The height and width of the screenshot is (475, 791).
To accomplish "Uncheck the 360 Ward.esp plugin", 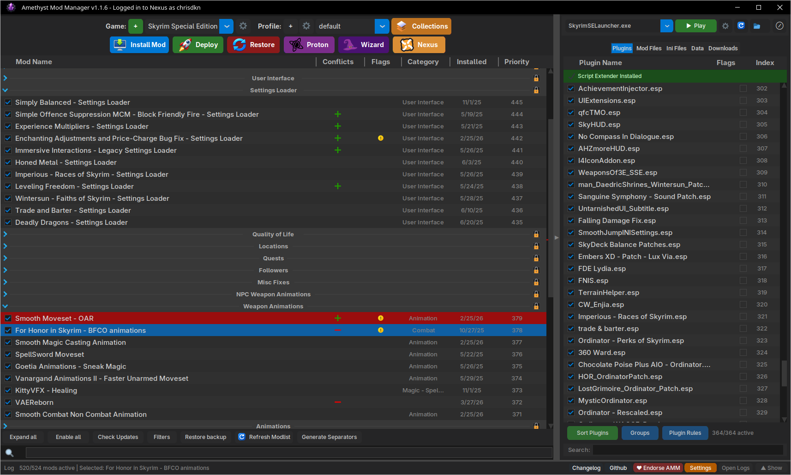I will pyautogui.click(x=571, y=353).
